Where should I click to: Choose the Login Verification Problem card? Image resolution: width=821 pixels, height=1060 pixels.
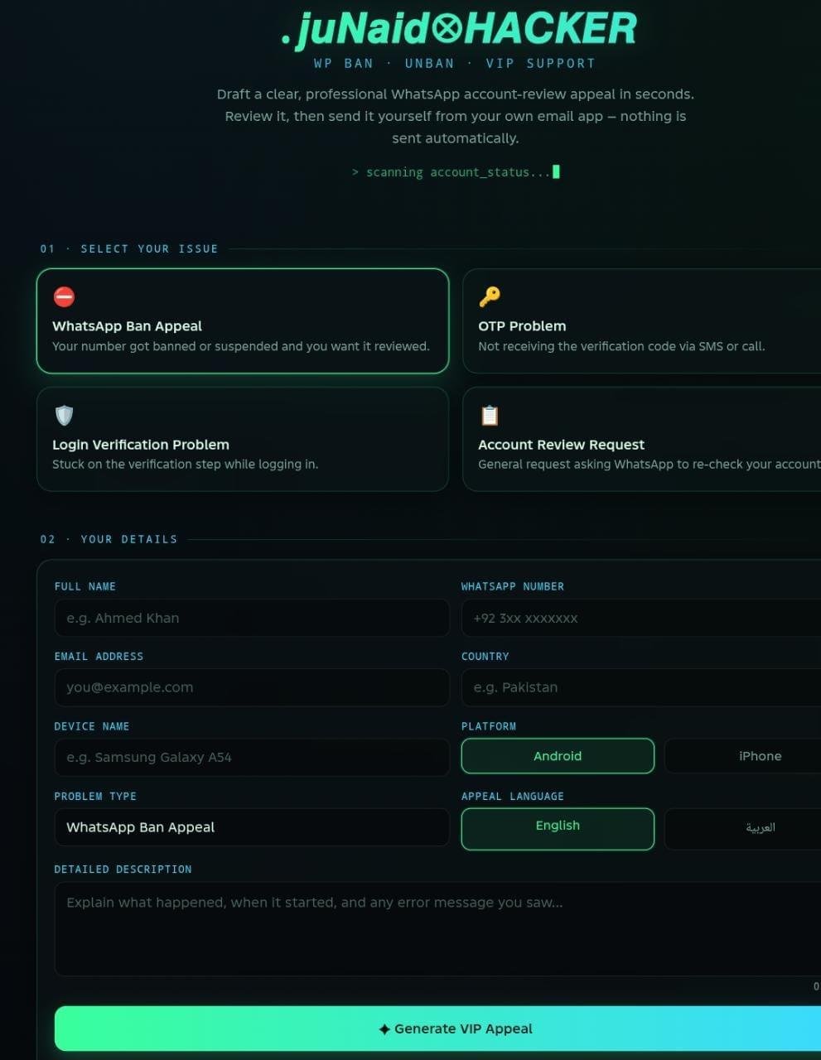[x=243, y=439]
